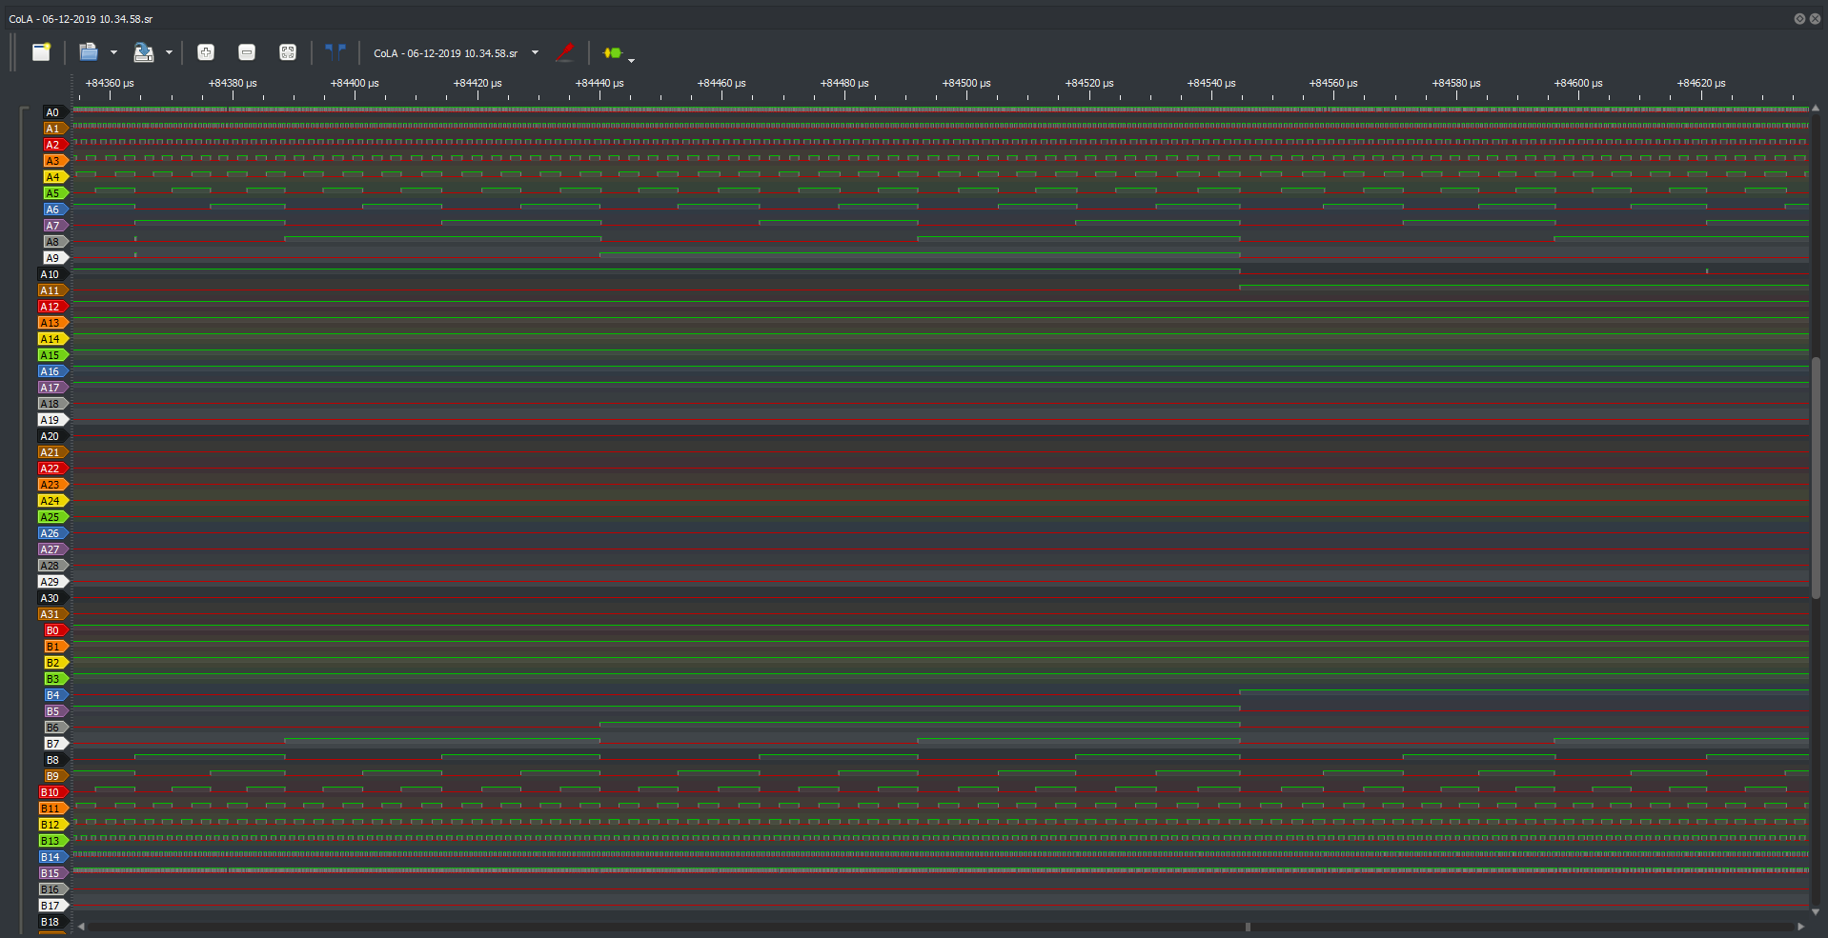
Task: Click the vertical scrollbar up arrow
Action: click(1816, 109)
